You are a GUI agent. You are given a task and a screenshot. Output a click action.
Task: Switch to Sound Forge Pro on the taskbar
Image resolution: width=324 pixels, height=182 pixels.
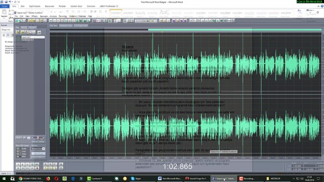point(196,178)
